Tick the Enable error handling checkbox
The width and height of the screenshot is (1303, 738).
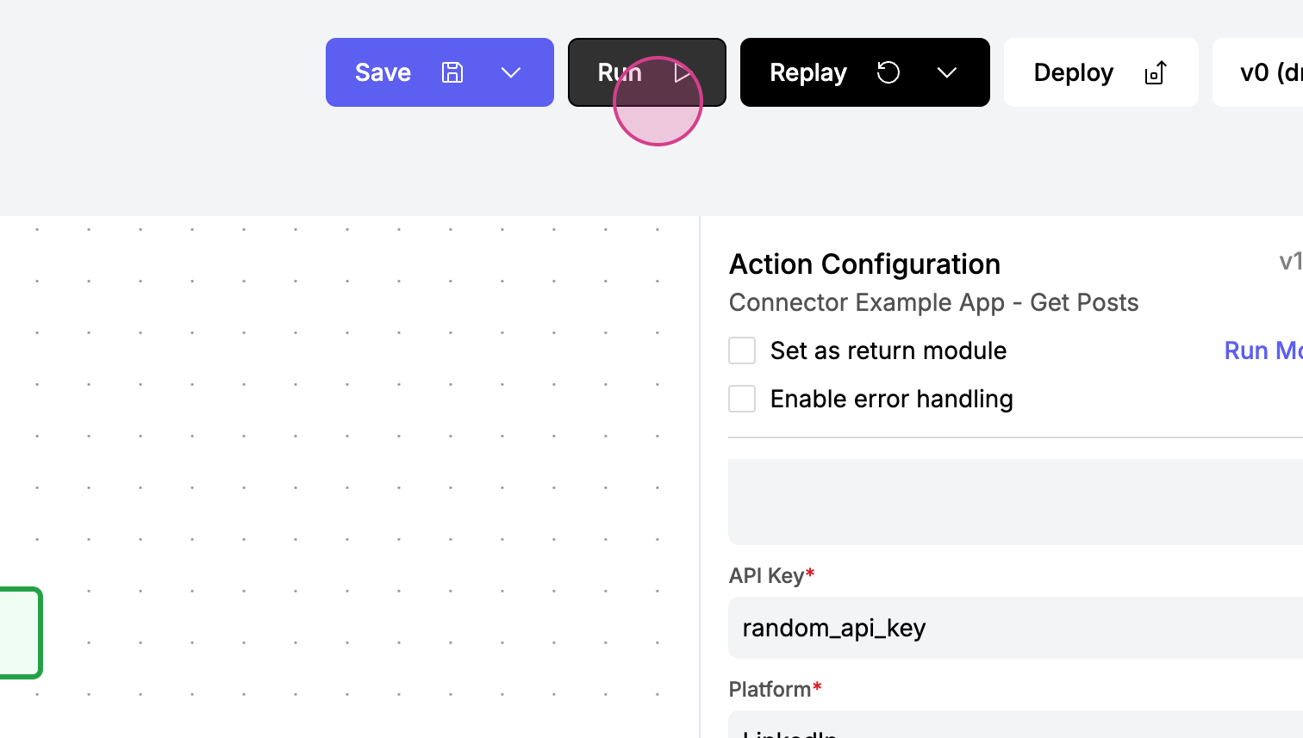pyautogui.click(x=742, y=399)
